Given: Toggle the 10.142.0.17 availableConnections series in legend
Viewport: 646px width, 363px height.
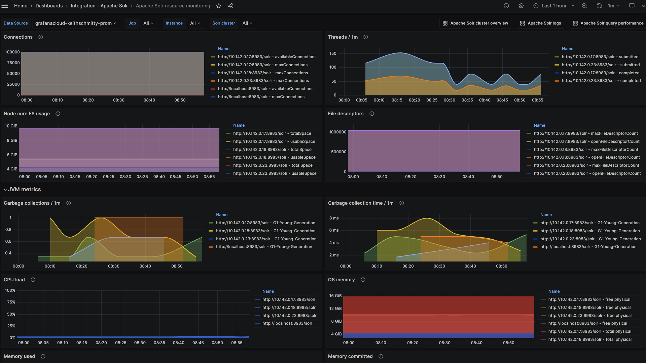Looking at the screenshot, I should (x=267, y=57).
